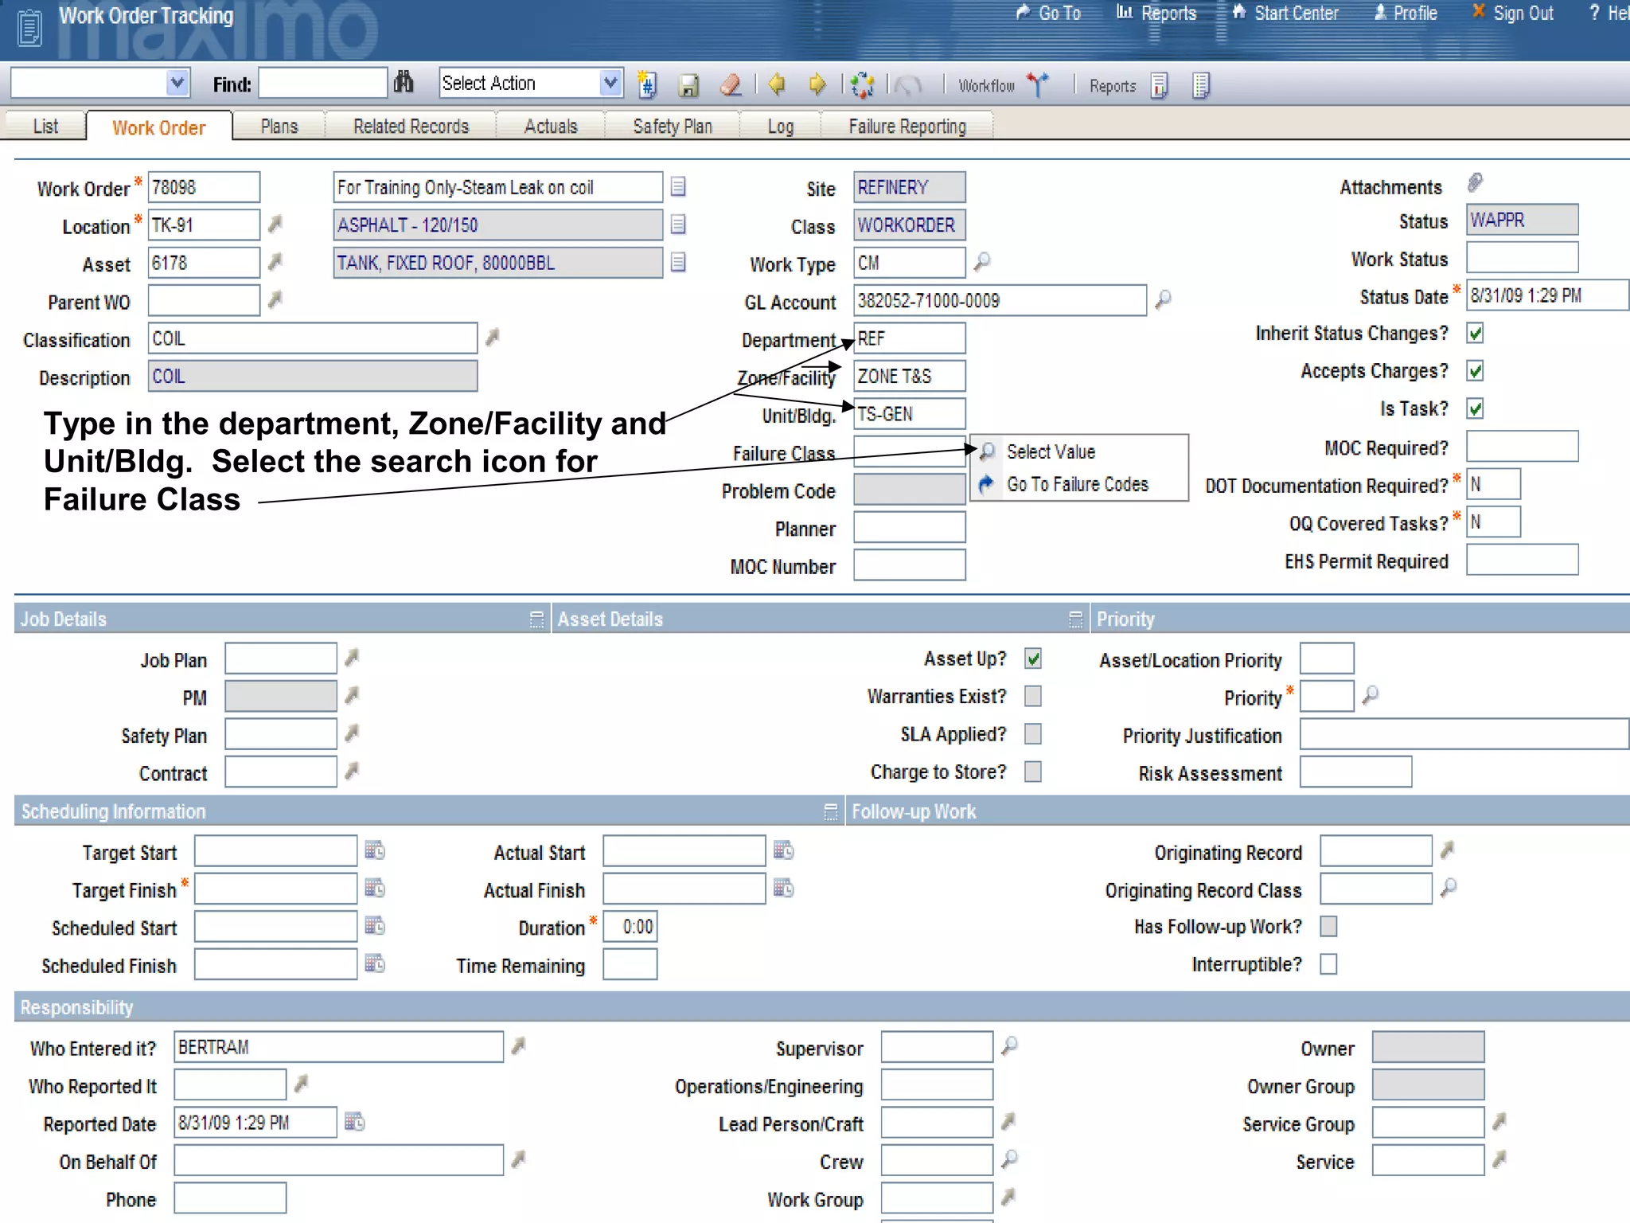Screen dimensions: 1630x1223
Task: Open long description for ASPHALT location
Action: point(678,224)
